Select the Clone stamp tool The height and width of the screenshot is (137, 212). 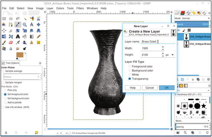pos(32,42)
